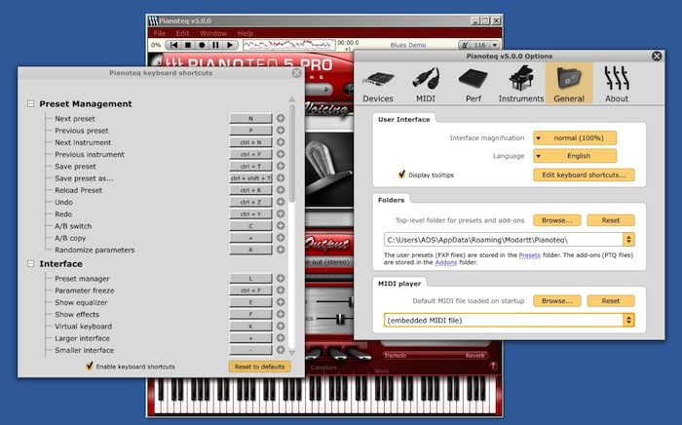Viewport: 682px width, 425px height.
Task: Toggle the metronome icon next to 116
Action: (465, 45)
